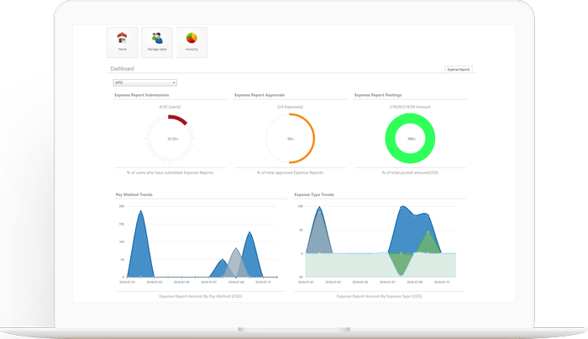Open the Analytics pie chart icon

point(192,42)
